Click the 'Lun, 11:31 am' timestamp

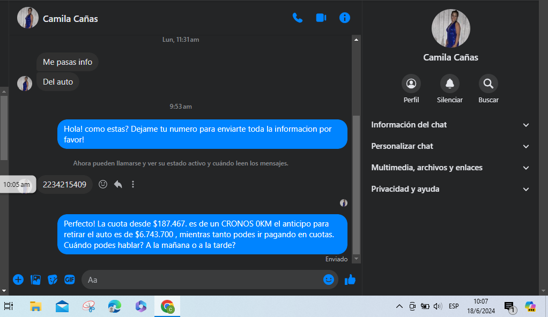click(181, 40)
